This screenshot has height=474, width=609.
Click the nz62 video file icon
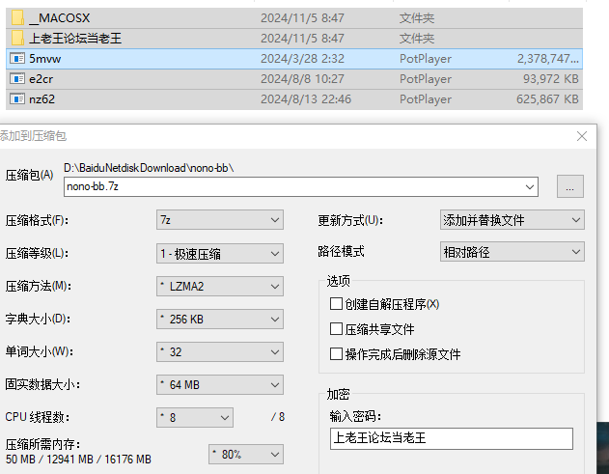tap(17, 99)
